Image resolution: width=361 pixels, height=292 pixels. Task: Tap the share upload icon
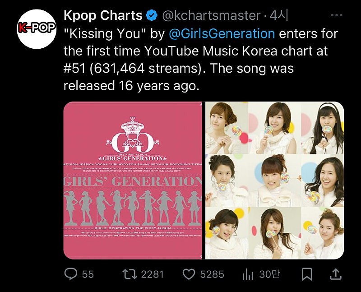coord(335,274)
